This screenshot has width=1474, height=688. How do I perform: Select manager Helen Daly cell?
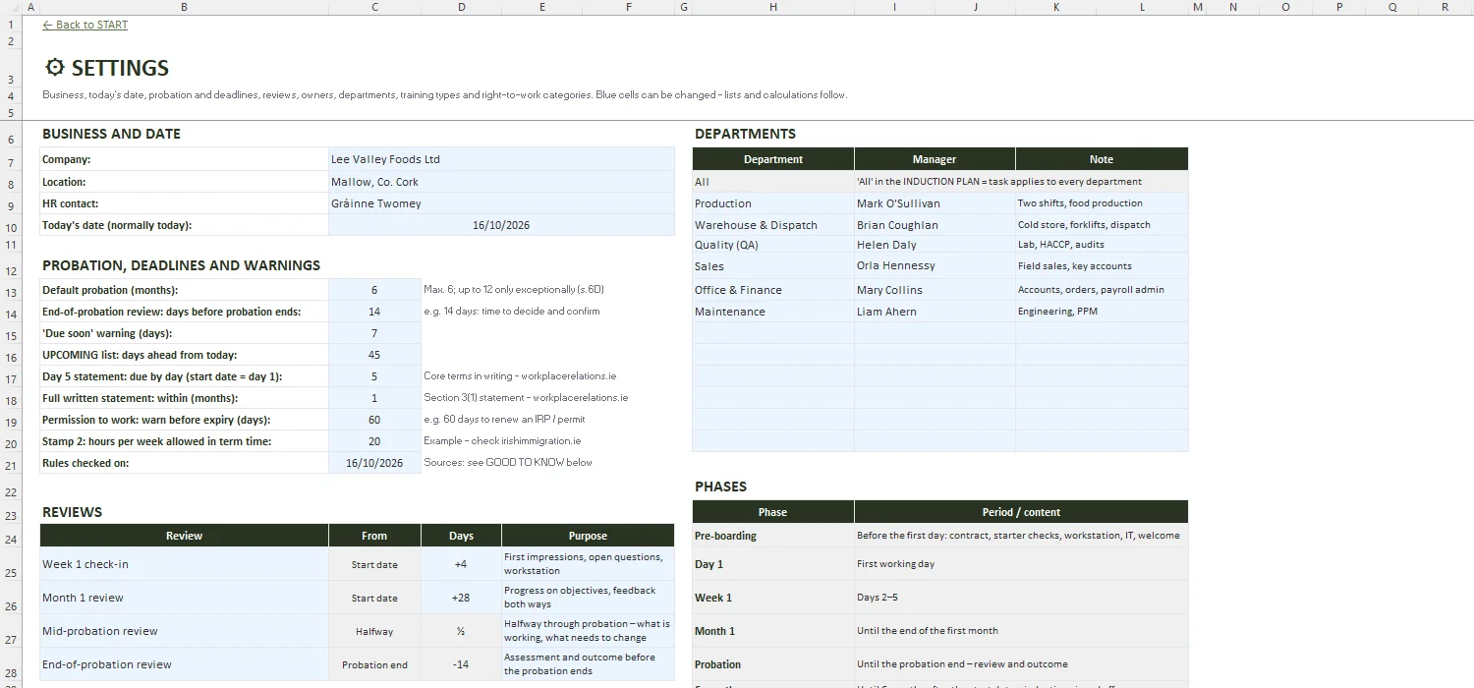pyautogui.click(x=935, y=245)
